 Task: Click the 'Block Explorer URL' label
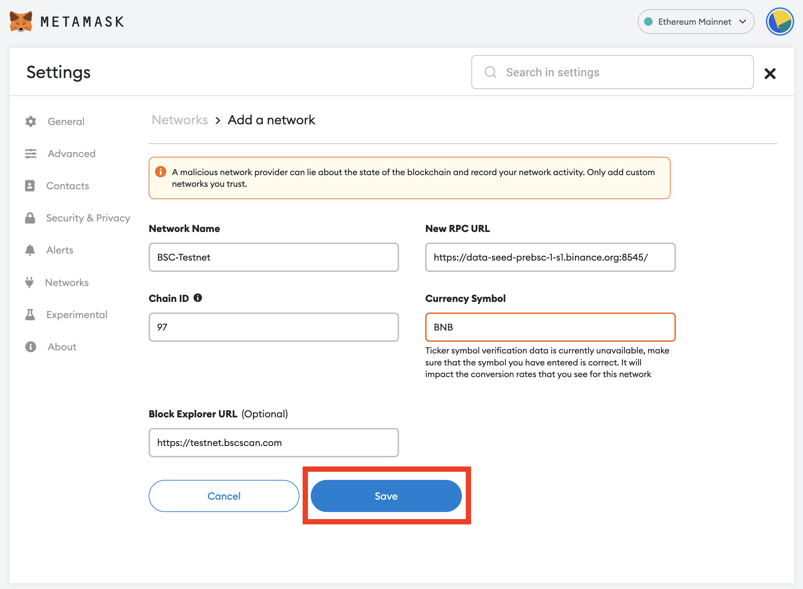point(193,414)
